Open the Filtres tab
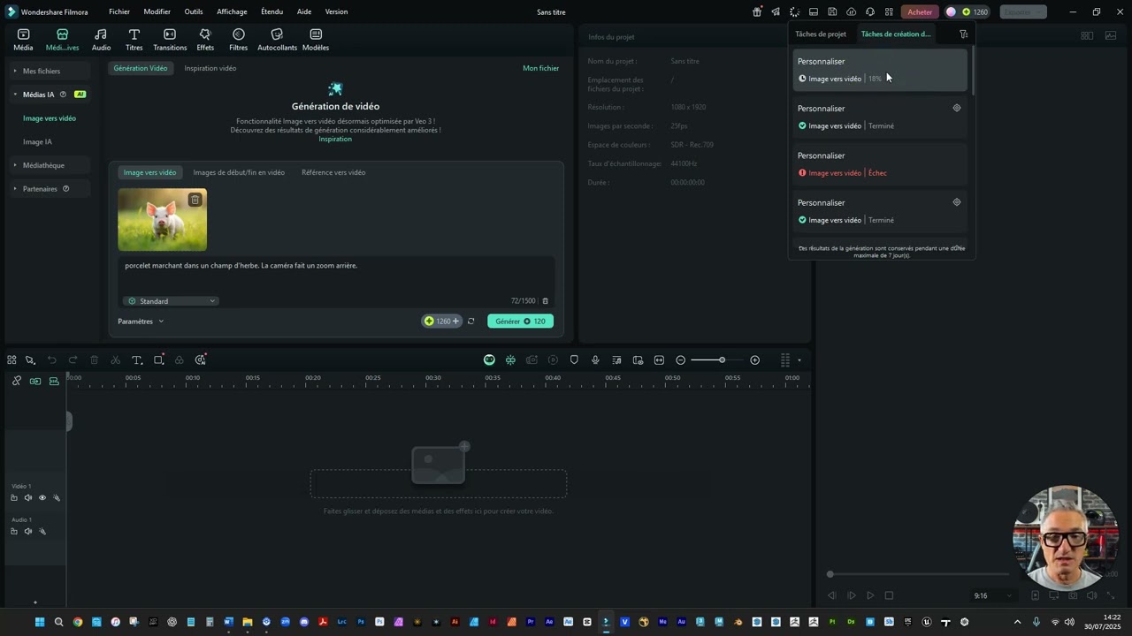1132x636 pixels. click(238, 40)
